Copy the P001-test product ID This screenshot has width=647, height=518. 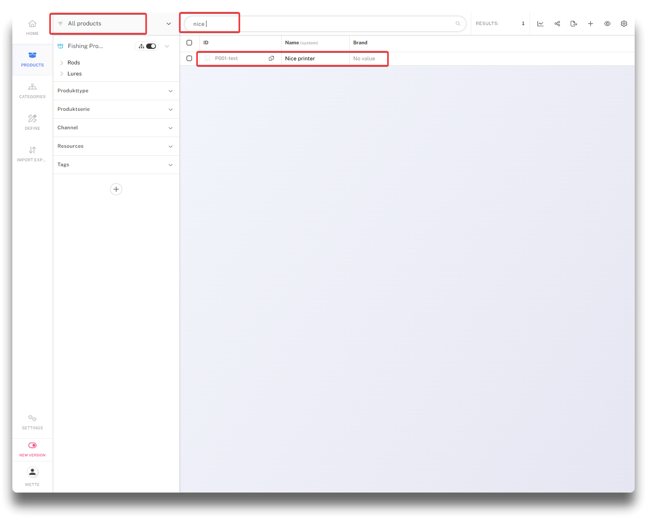coord(271,58)
